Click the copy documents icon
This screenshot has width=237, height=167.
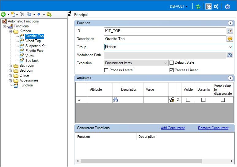(x=29, y=14)
